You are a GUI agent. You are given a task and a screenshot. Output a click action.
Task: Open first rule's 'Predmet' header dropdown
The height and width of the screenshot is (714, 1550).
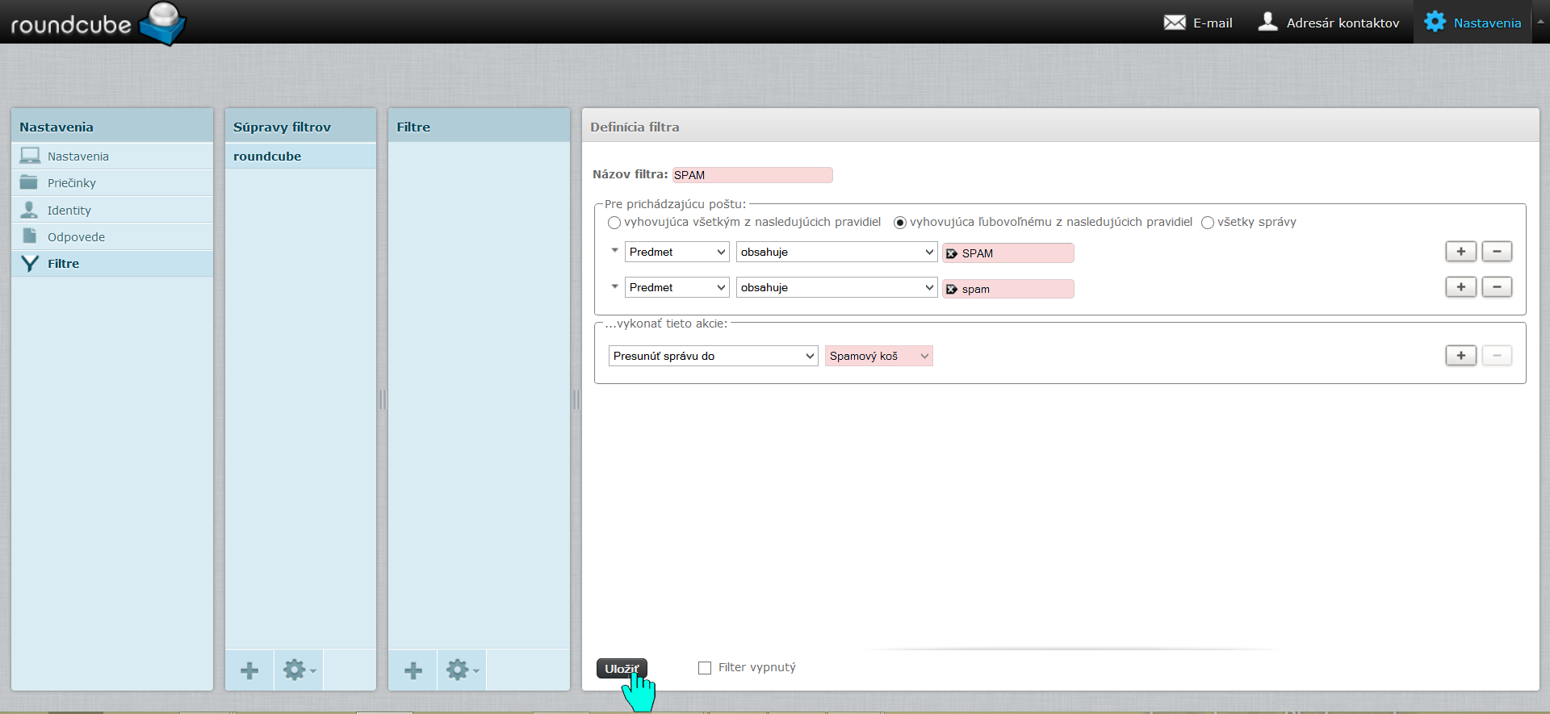[677, 253]
